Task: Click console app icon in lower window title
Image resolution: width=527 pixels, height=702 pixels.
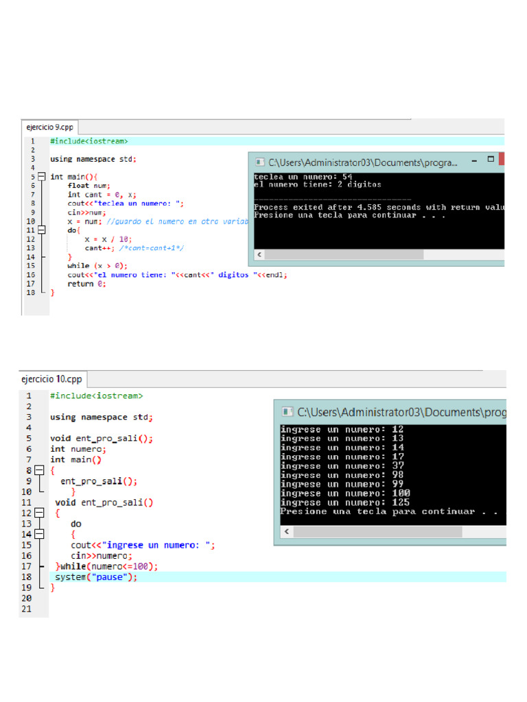Action: pyautogui.click(x=288, y=412)
